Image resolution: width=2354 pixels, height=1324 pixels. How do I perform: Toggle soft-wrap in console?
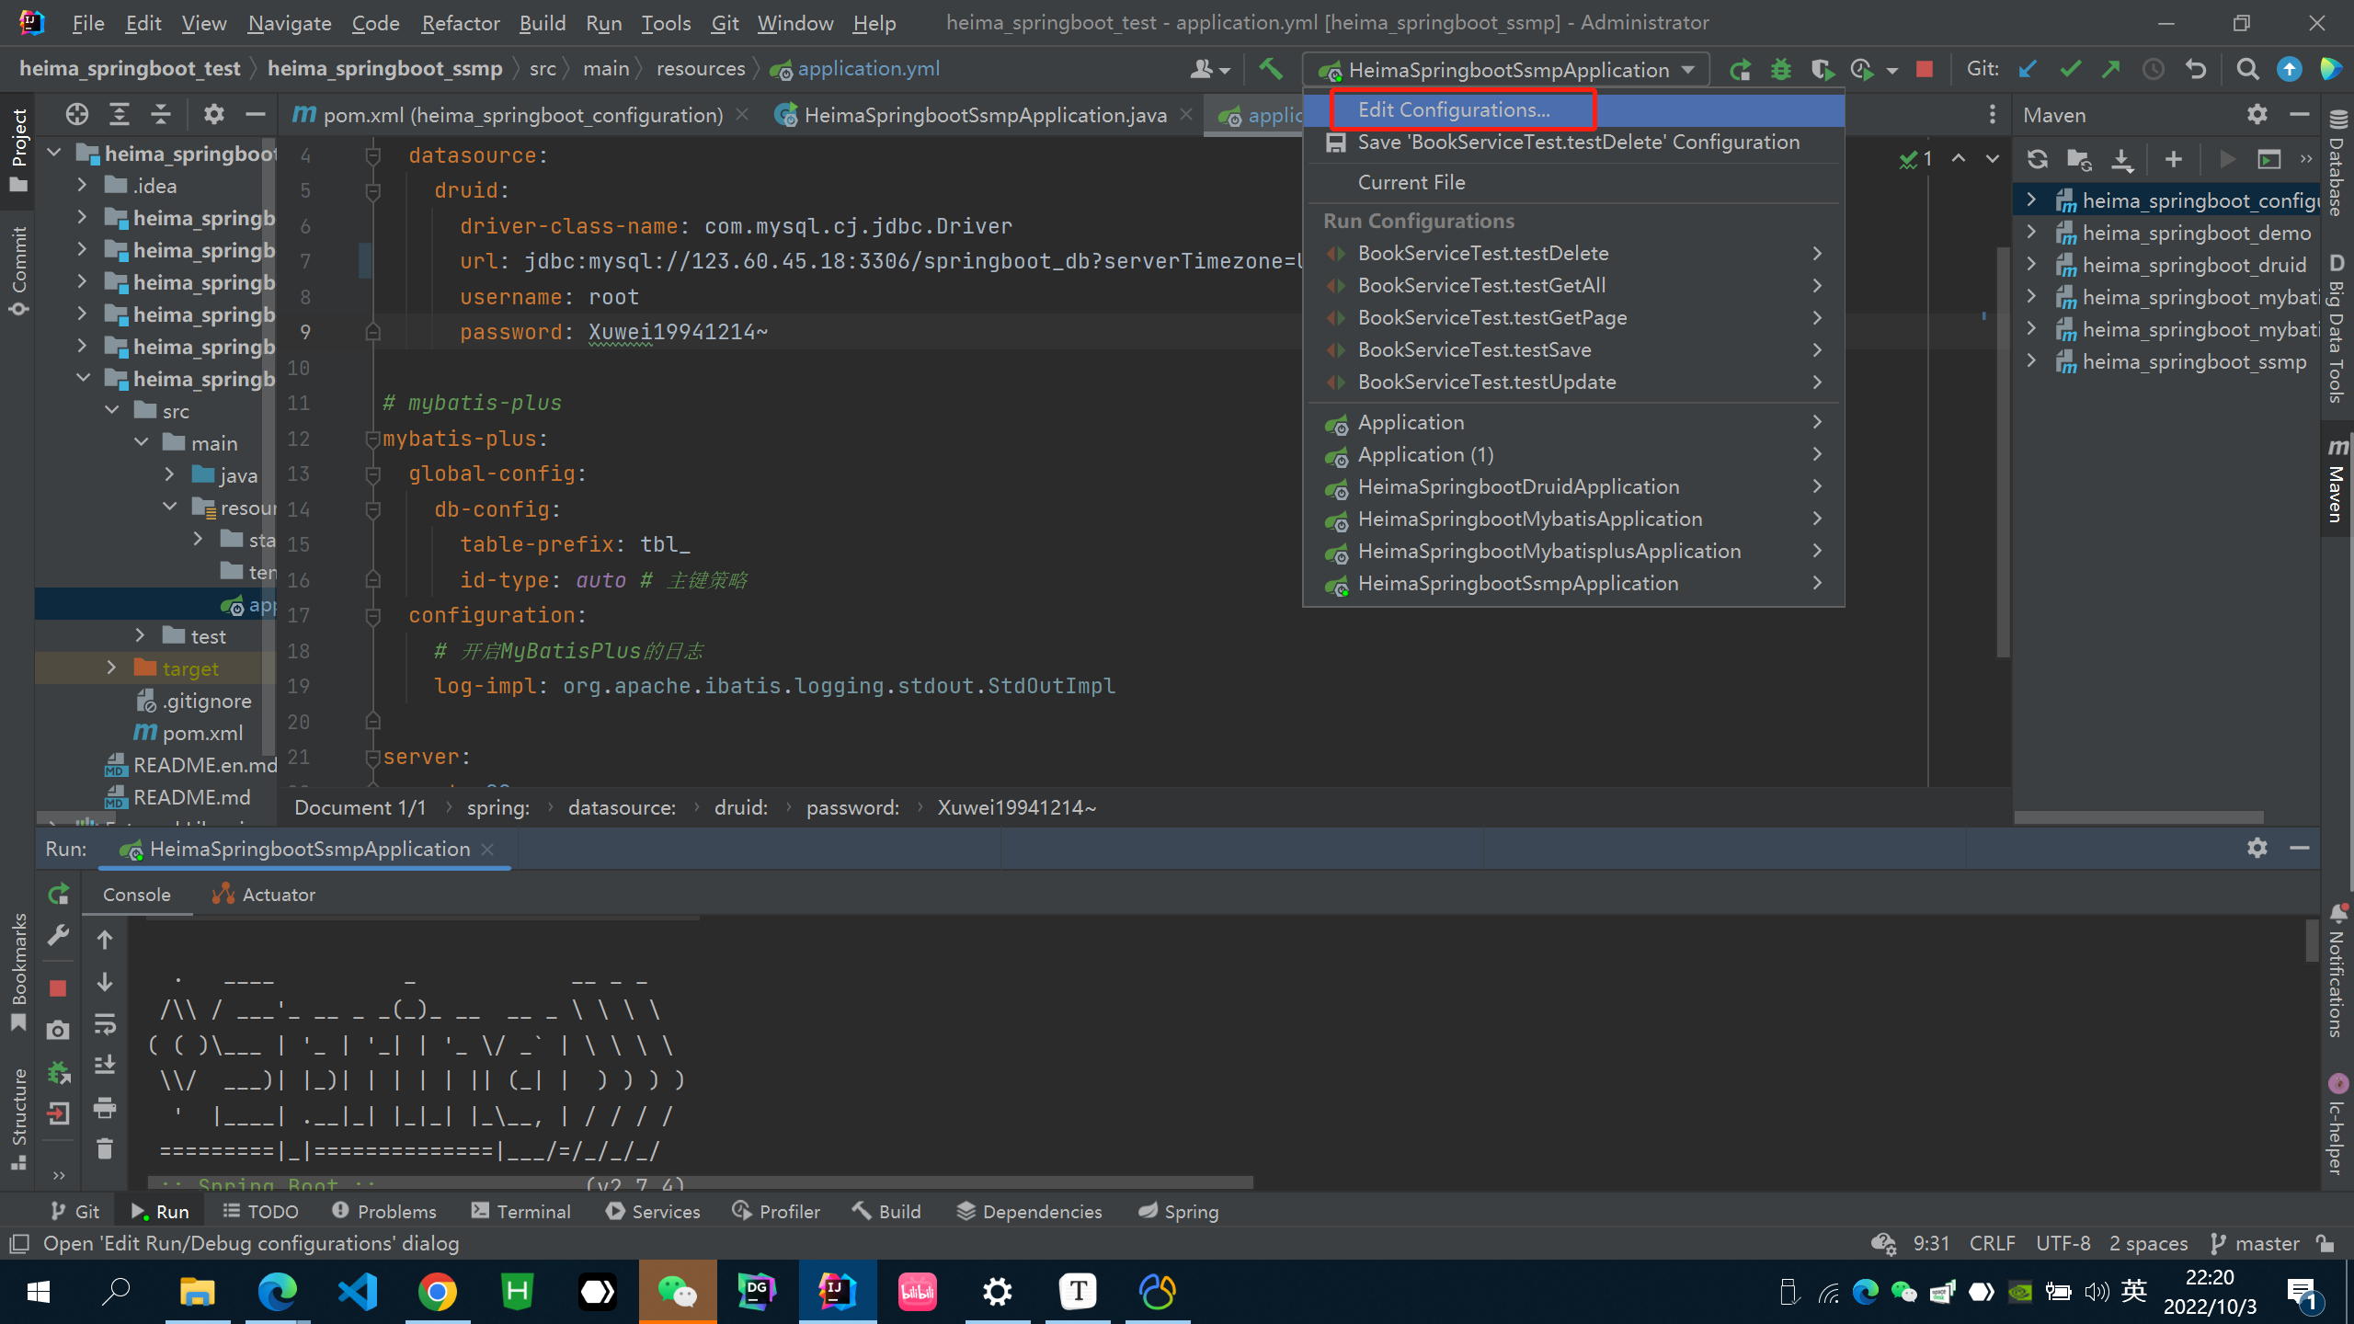pyautogui.click(x=105, y=1023)
